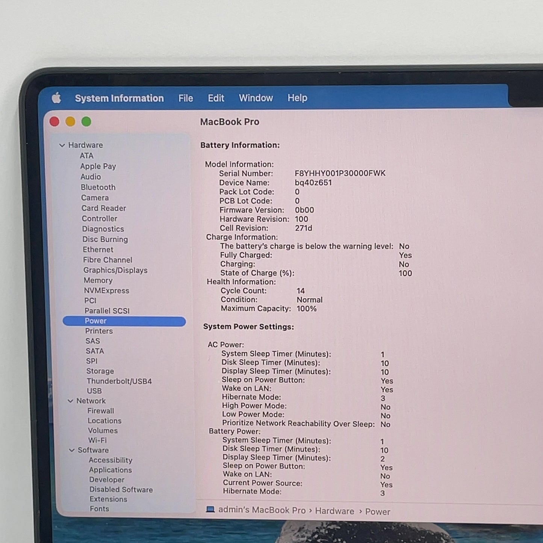The image size is (543, 543).
Task: Select Volumes under Network
Action: (103, 431)
